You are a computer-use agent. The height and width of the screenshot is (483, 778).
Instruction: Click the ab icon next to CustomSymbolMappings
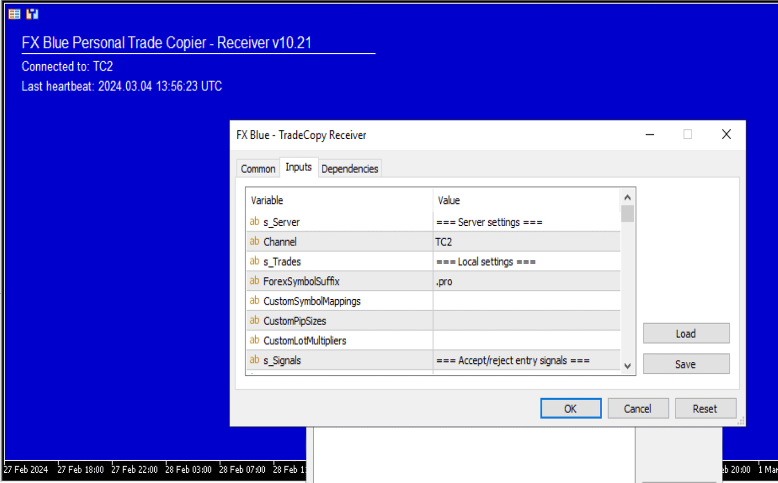click(255, 300)
